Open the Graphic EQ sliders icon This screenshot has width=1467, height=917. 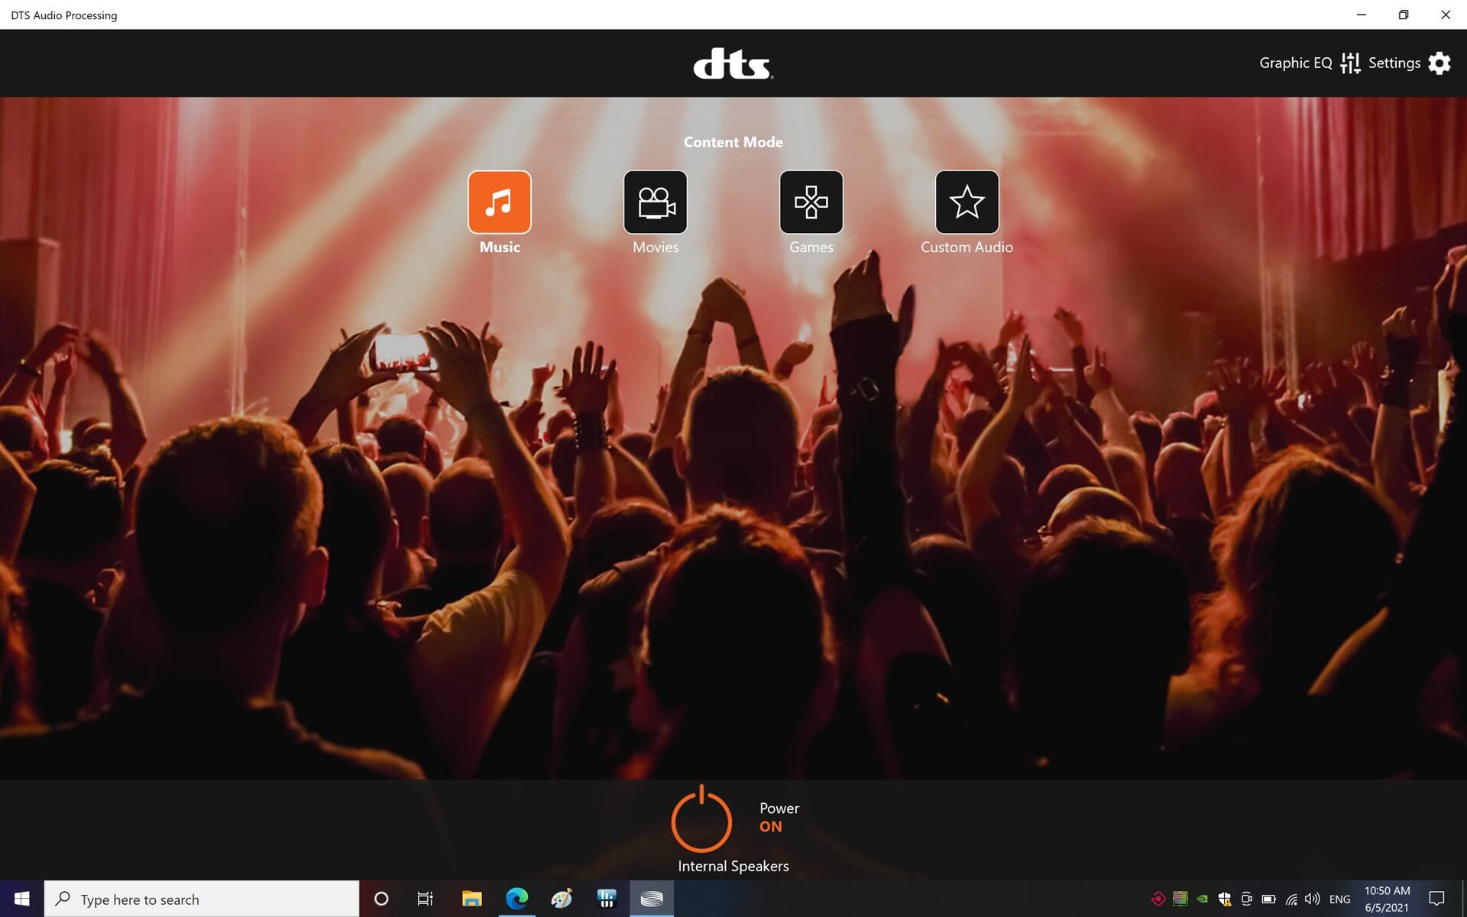coord(1350,63)
